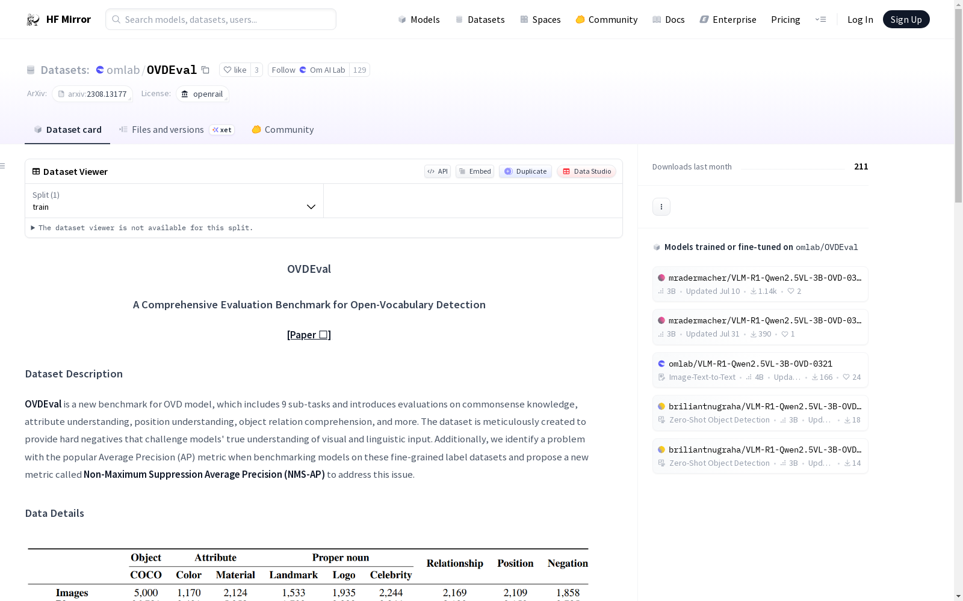This screenshot has height=601, width=963.
Task: Expand the 'dataset viewer is not available' message
Action: click(x=143, y=228)
